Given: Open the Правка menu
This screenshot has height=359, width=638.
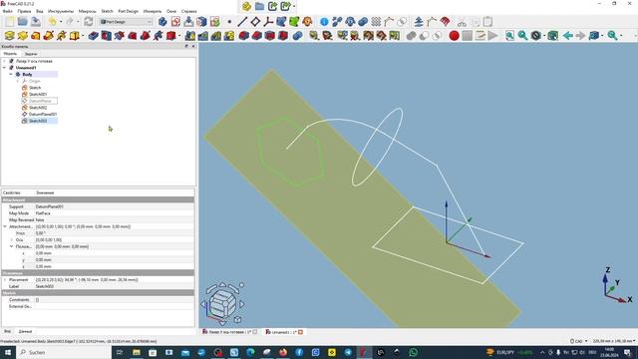Looking at the screenshot, I should click(24, 11).
